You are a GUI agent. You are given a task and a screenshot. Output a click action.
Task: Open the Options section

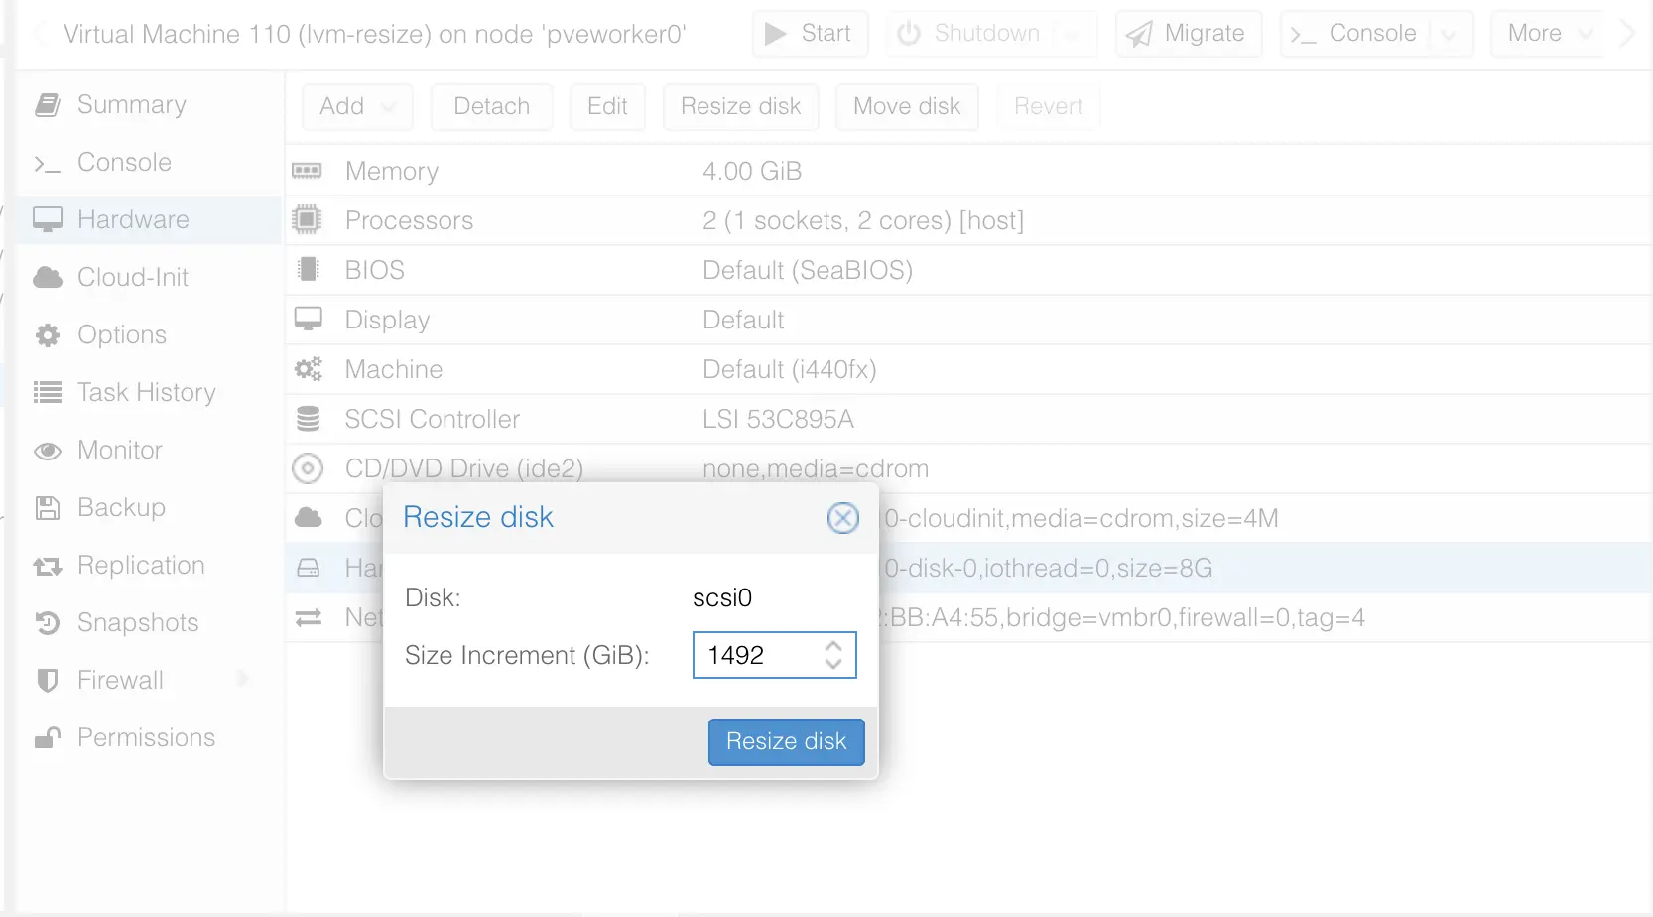point(149,334)
